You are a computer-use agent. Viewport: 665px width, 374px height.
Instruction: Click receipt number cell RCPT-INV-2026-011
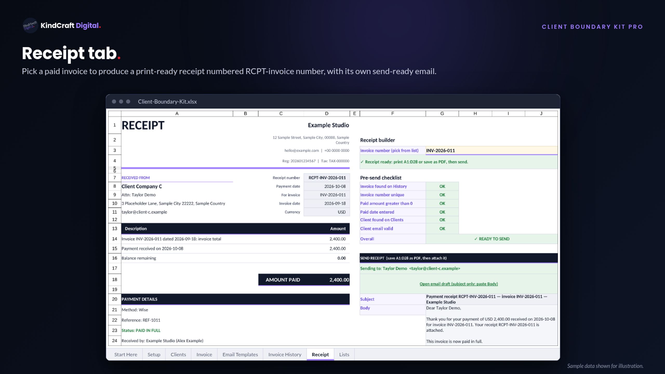(327, 178)
